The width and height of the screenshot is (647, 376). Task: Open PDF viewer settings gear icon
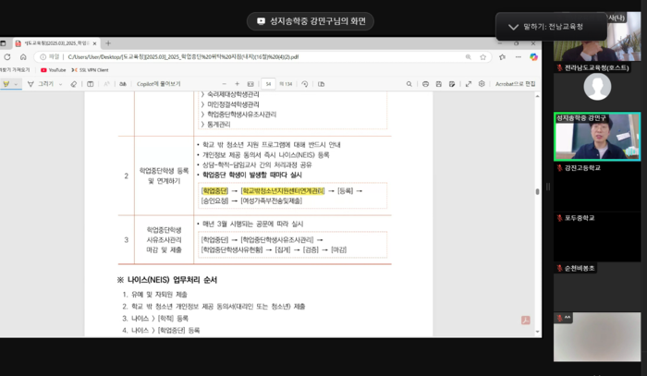482,84
